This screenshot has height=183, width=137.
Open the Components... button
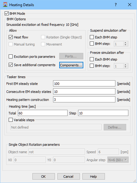pyautogui.click(x=71, y=65)
